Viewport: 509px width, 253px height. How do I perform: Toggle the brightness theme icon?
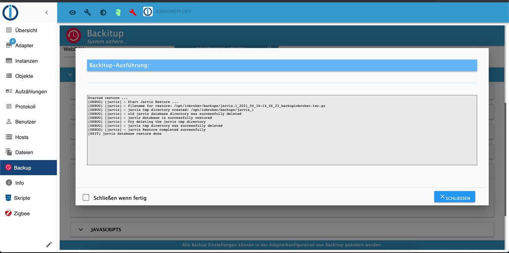point(103,13)
